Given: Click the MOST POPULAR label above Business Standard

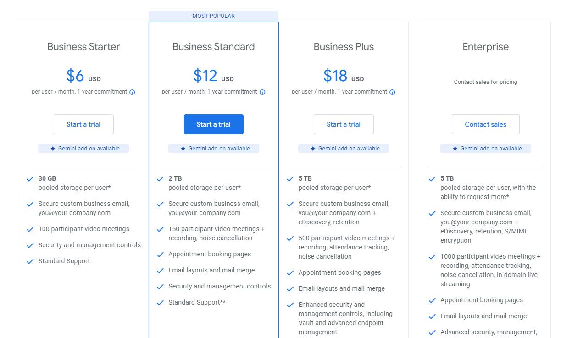Looking at the screenshot, I should [x=213, y=16].
